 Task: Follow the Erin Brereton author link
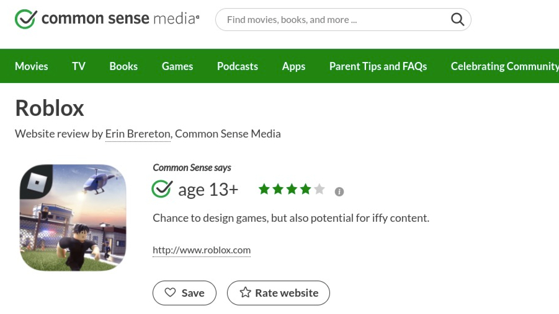click(x=138, y=134)
